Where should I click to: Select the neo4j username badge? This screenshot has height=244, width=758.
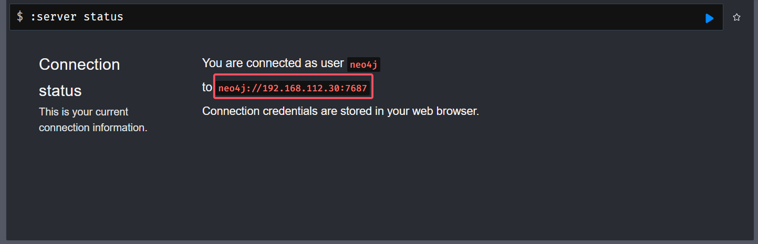pyautogui.click(x=364, y=65)
